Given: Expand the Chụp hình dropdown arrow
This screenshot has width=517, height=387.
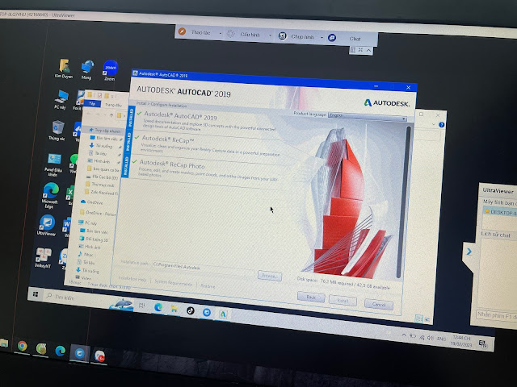Looking at the screenshot, I should [322, 38].
